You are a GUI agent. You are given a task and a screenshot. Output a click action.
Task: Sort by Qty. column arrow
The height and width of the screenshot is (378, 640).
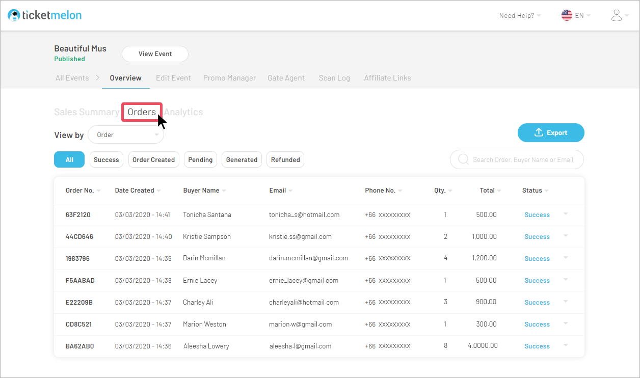[x=450, y=191]
